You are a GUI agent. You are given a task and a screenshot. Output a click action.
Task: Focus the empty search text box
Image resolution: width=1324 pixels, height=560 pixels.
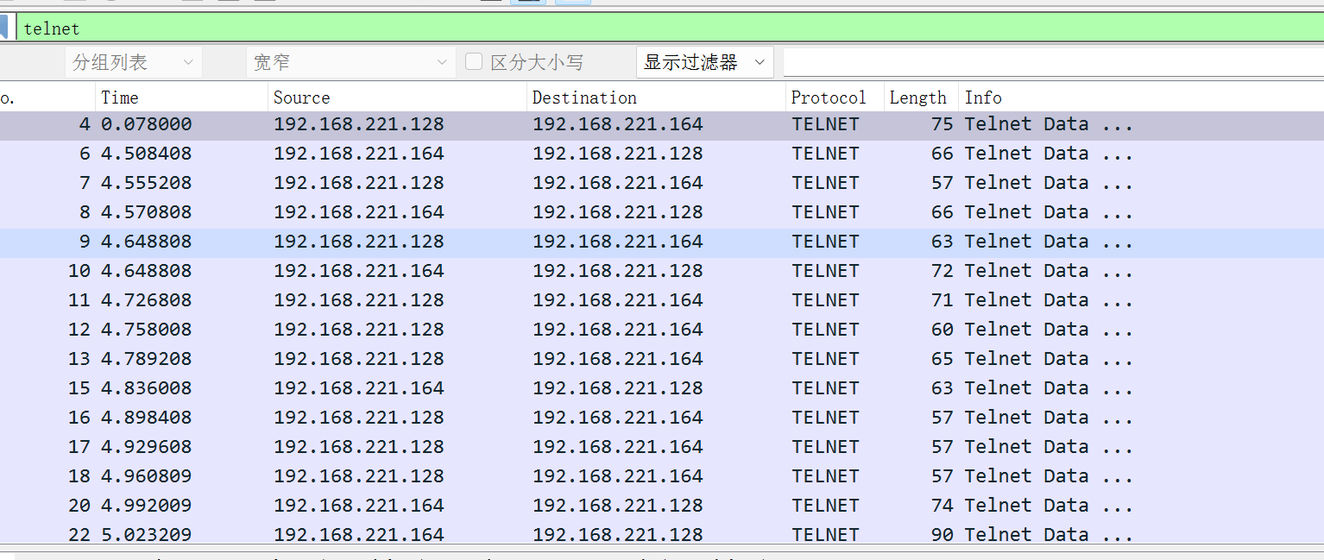coord(1051,62)
